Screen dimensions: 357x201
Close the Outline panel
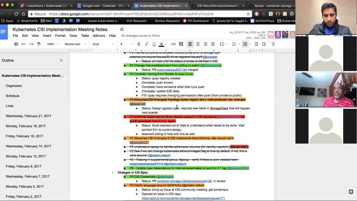pyautogui.click(x=61, y=60)
